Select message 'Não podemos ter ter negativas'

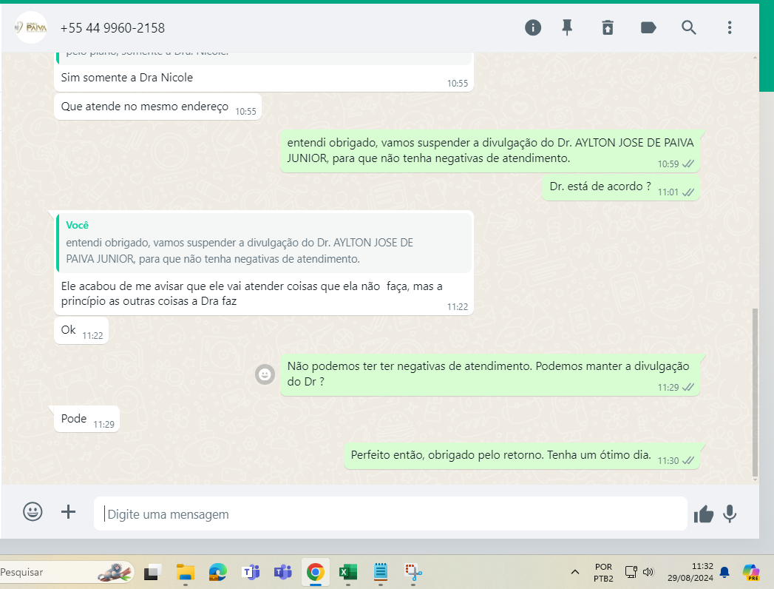(x=489, y=374)
